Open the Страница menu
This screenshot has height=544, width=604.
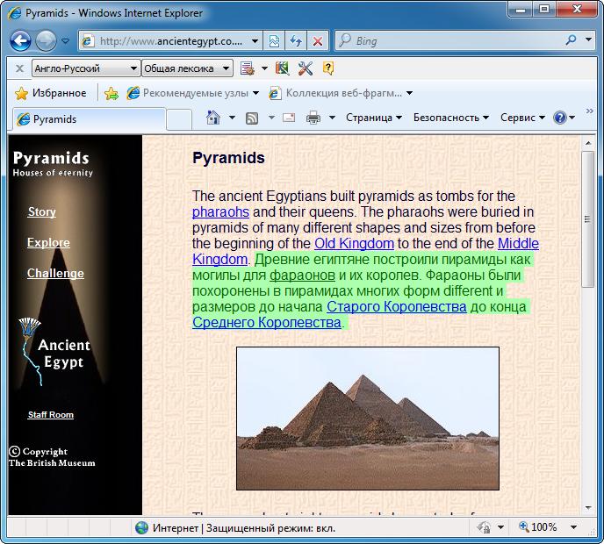click(374, 118)
